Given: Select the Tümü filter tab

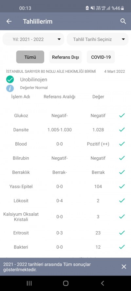Looking at the screenshot, I should tap(30, 57).
